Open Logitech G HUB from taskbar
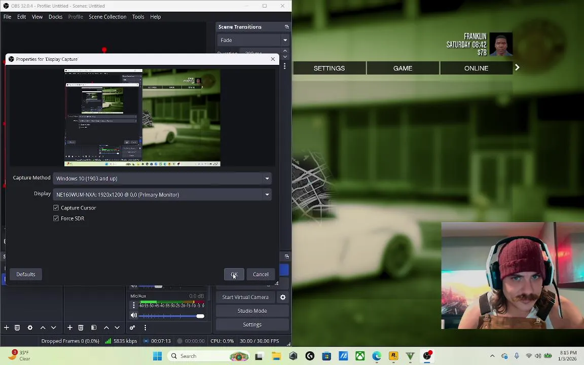The width and height of the screenshot is (584, 365). [310, 356]
